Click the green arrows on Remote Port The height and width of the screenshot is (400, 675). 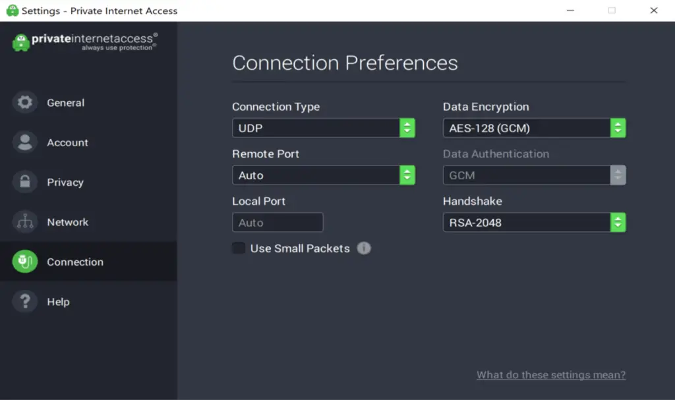pos(407,175)
